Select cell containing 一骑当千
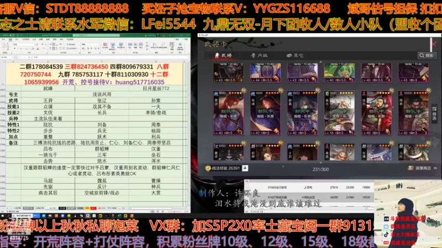The height and width of the screenshot is (248, 442). tap(48, 155)
